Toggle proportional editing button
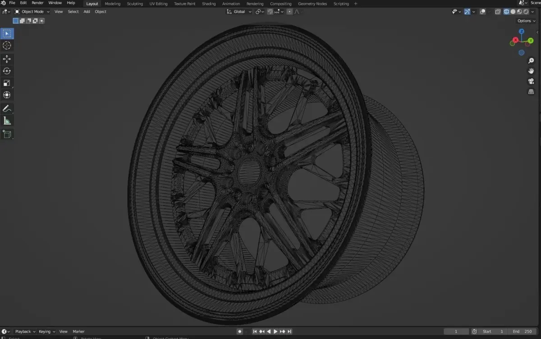The image size is (541, 339). 289,12
